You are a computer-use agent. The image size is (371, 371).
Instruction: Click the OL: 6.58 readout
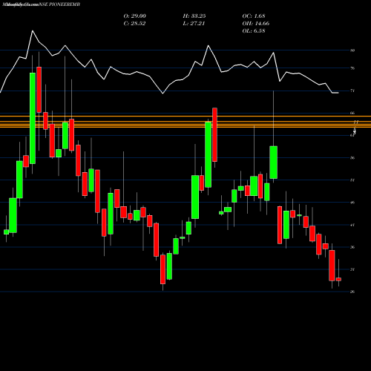pos(254,31)
